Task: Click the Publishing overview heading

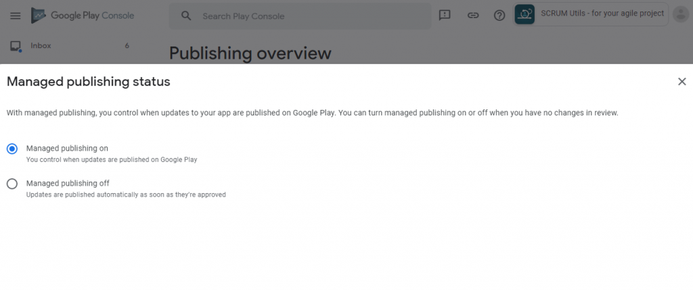Action: coord(250,53)
